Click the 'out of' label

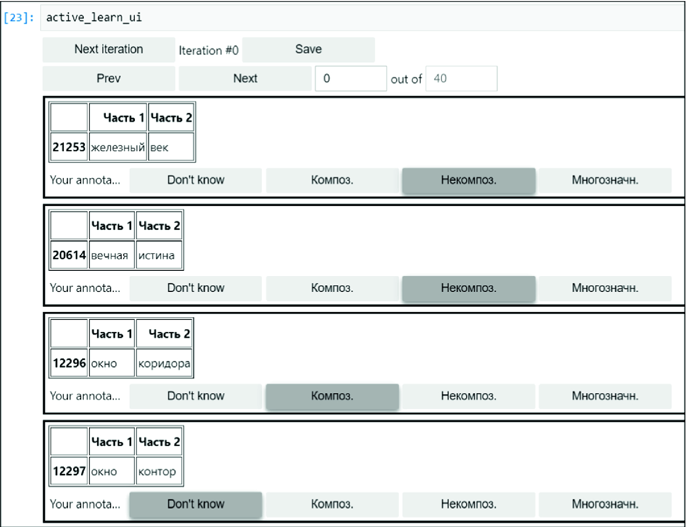(x=406, y=80)
